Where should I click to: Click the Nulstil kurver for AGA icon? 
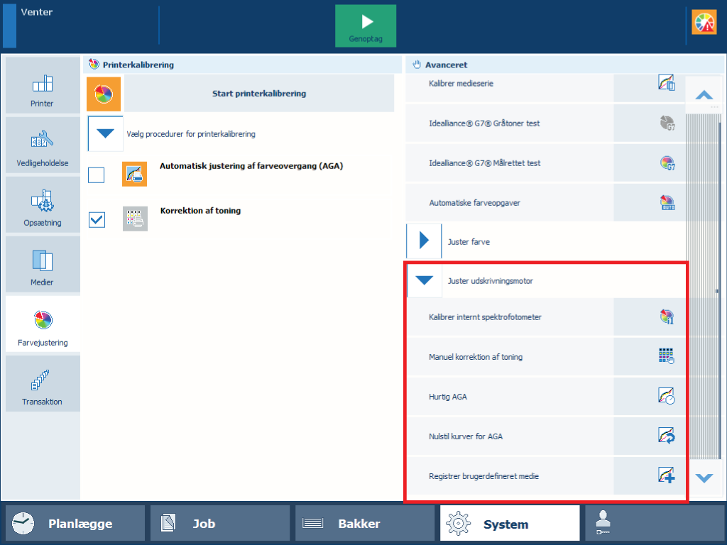click(x=666, y=436)
